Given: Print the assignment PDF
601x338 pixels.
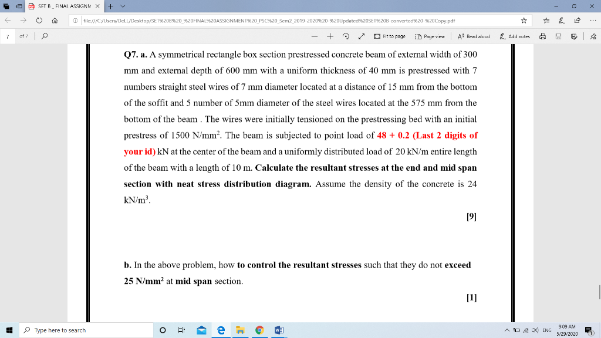Looking at the screenshot, I should coord(543,36).
